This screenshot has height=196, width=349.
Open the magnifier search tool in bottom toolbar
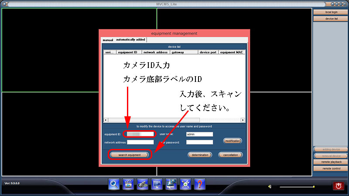click(114, 184)
